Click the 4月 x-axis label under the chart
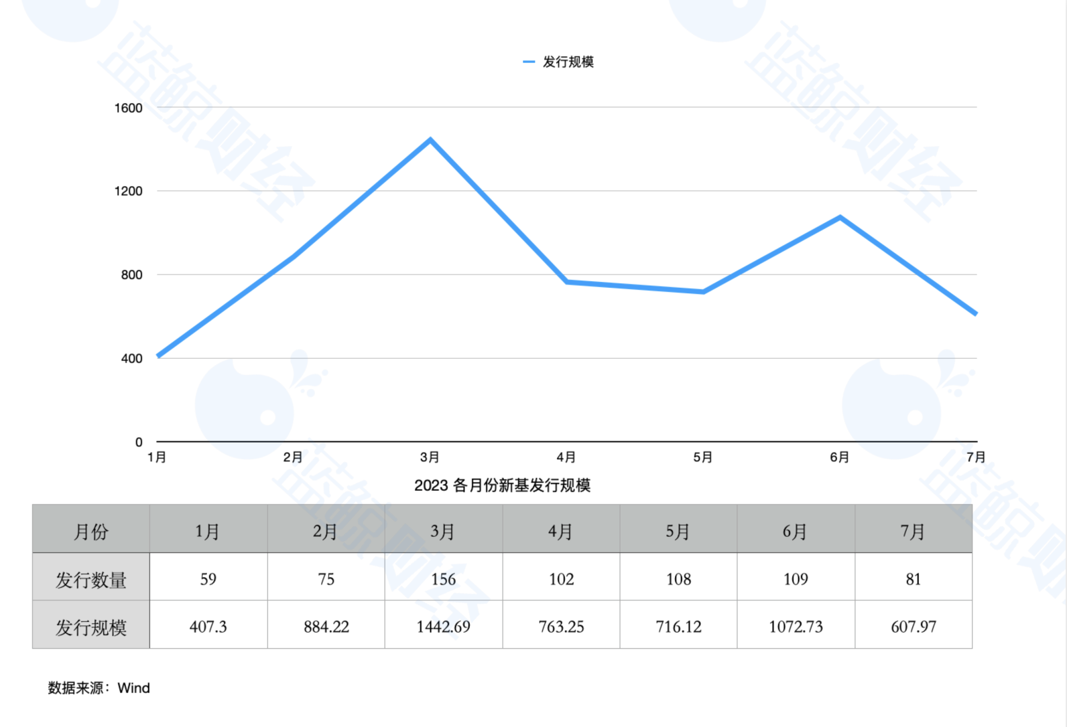This screenshot has height=727, width=1067. pyautogui.click(x=566, y=457)
